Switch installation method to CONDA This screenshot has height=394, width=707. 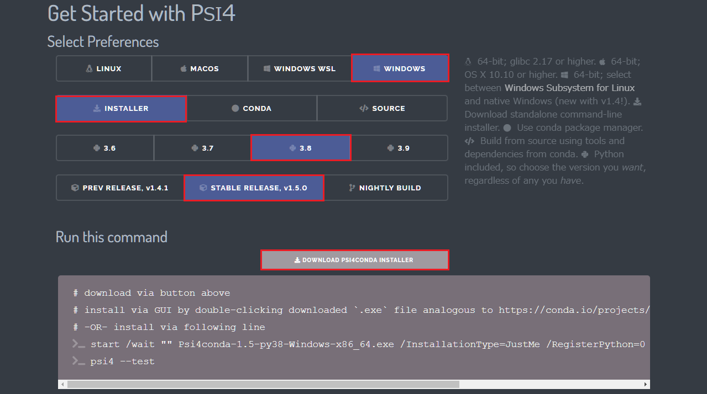click(252, 108)
